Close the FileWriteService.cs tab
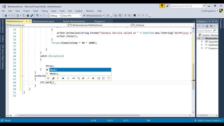This screenshot has width=224, height=126. 30,21
